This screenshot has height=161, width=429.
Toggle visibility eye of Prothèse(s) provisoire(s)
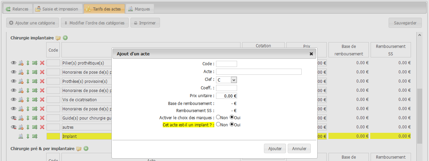[x=14, y=81]
